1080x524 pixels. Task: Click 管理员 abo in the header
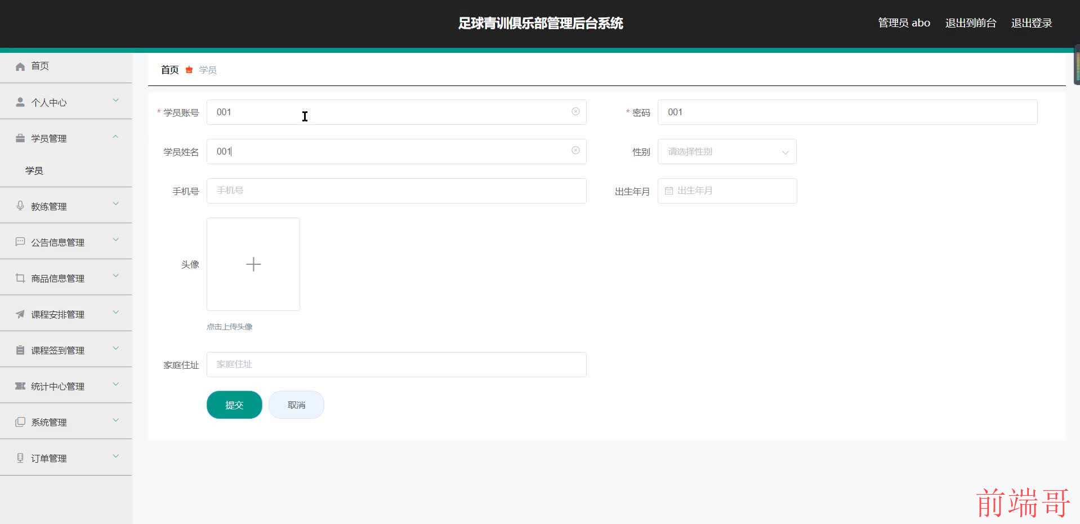[904, 23]
